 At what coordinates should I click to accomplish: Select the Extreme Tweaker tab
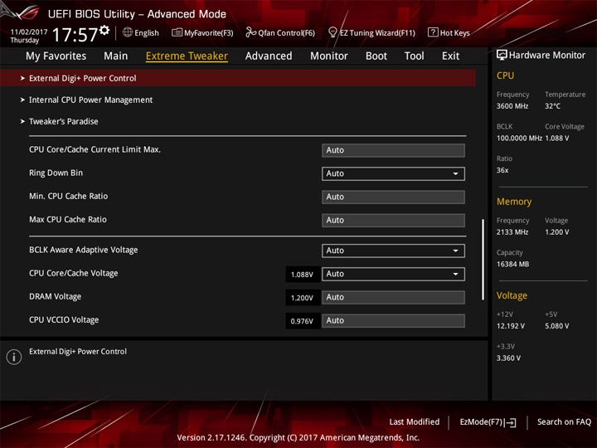click(187, 56)
